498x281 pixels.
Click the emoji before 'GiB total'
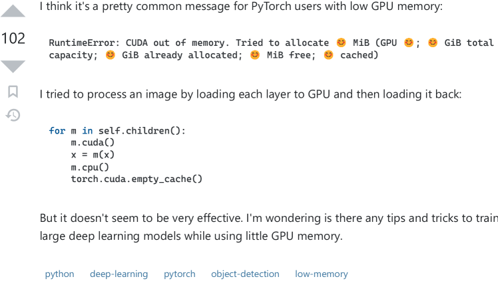click(433, 43)
